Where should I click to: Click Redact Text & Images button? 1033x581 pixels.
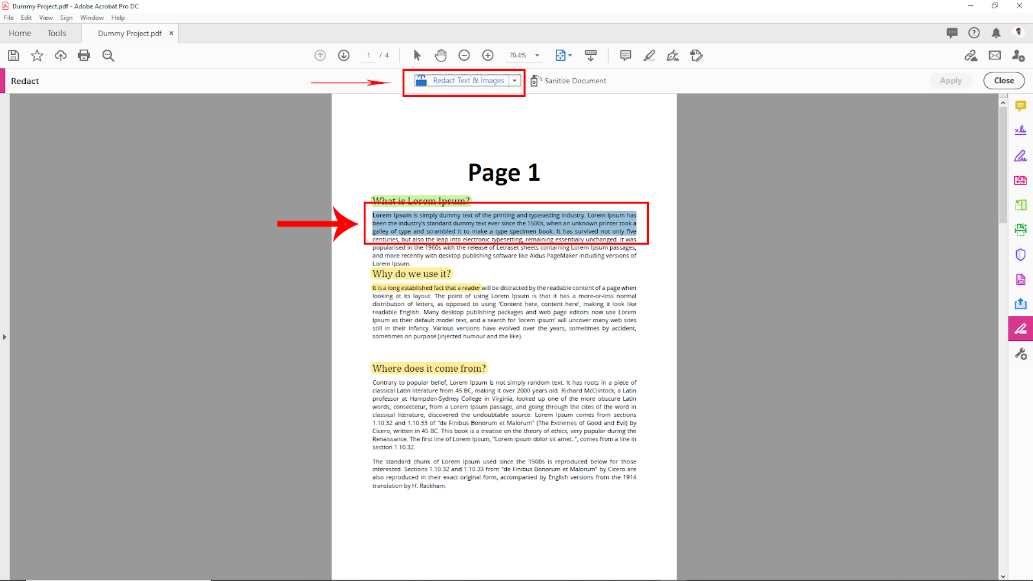click(x=461, y=81)
